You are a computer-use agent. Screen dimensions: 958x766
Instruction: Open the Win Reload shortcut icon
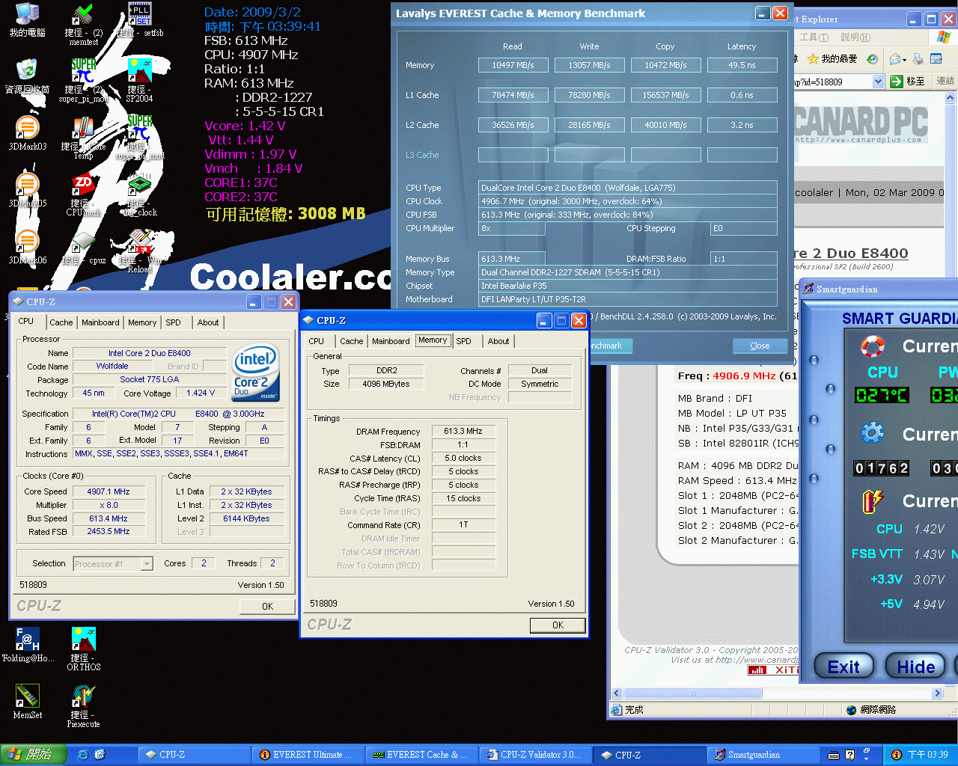(140, 251)
